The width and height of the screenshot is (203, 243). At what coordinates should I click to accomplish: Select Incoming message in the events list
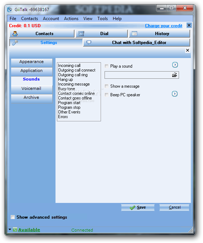[74, 84]
